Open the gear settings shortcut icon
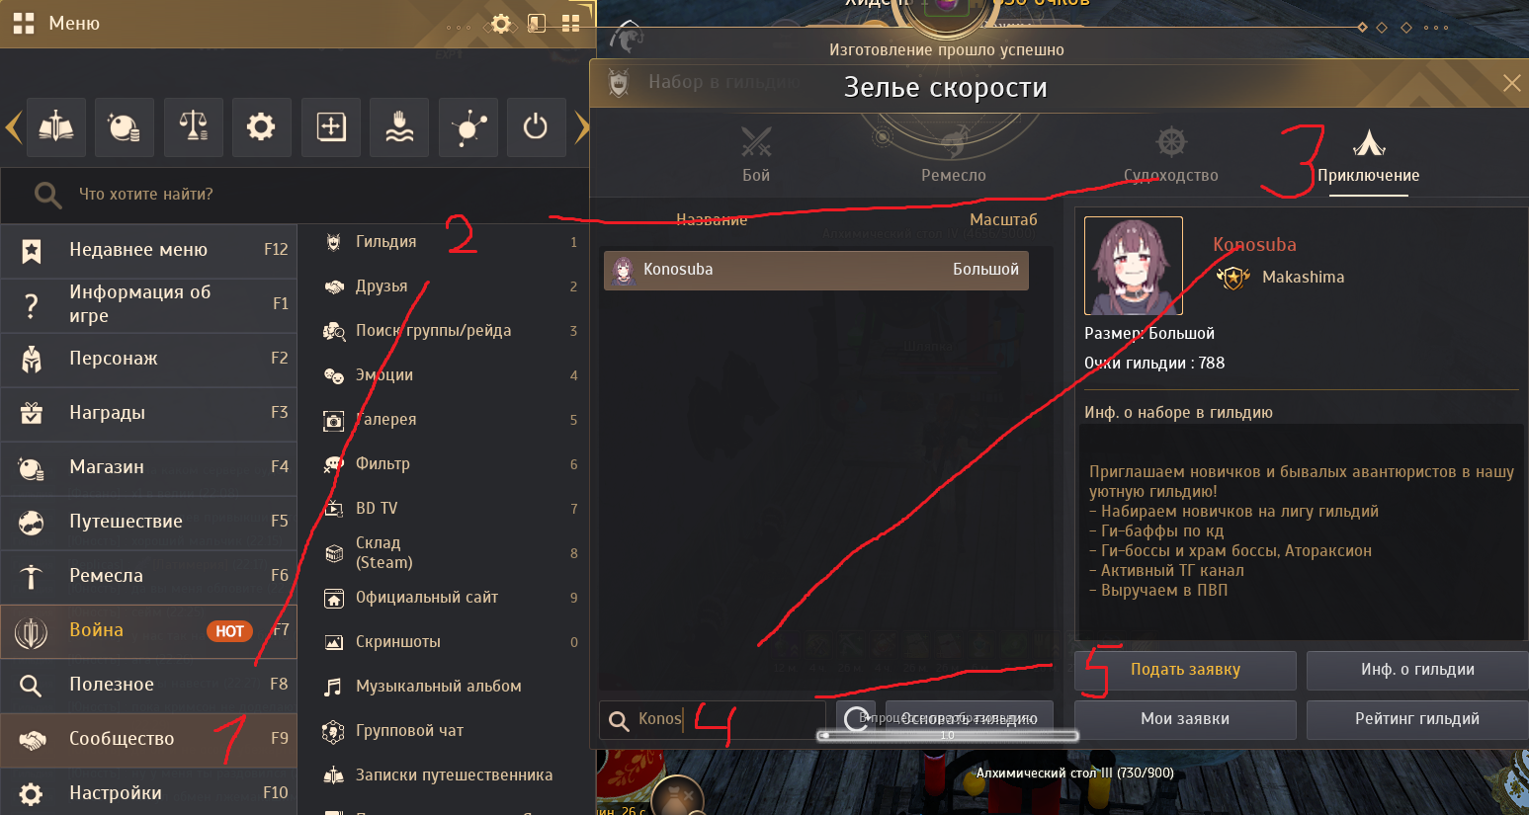This screenshot has width=1529, height=815. [x=261, y=126]
